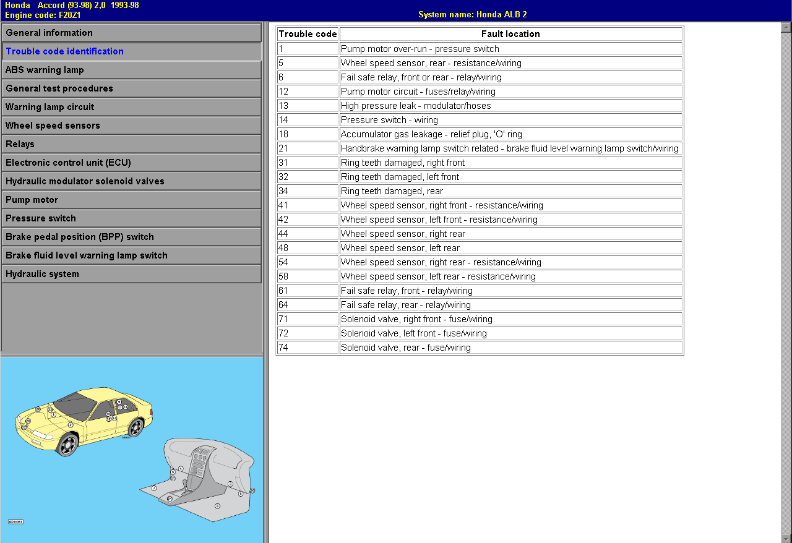Click the 'System name: Honda ALB 2' header
The height and width of the screenshot is (543, 792).
pos(473,14)
